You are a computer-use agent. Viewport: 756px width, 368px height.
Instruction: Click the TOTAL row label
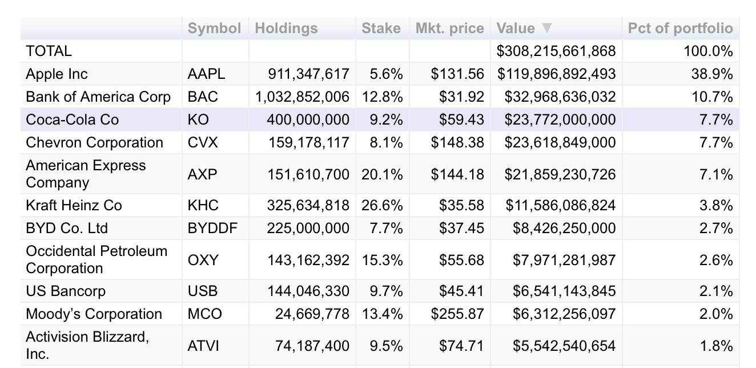click(x=49, y=51)
